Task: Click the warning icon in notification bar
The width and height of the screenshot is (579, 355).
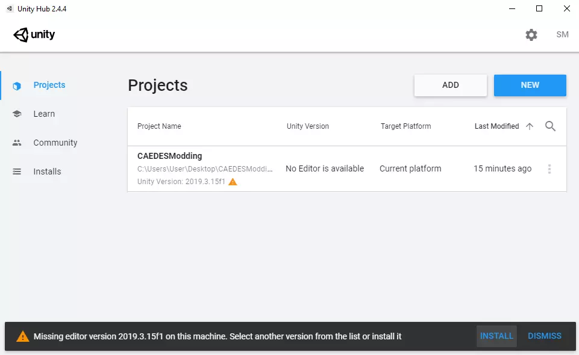Action: (x=22, y=336)
